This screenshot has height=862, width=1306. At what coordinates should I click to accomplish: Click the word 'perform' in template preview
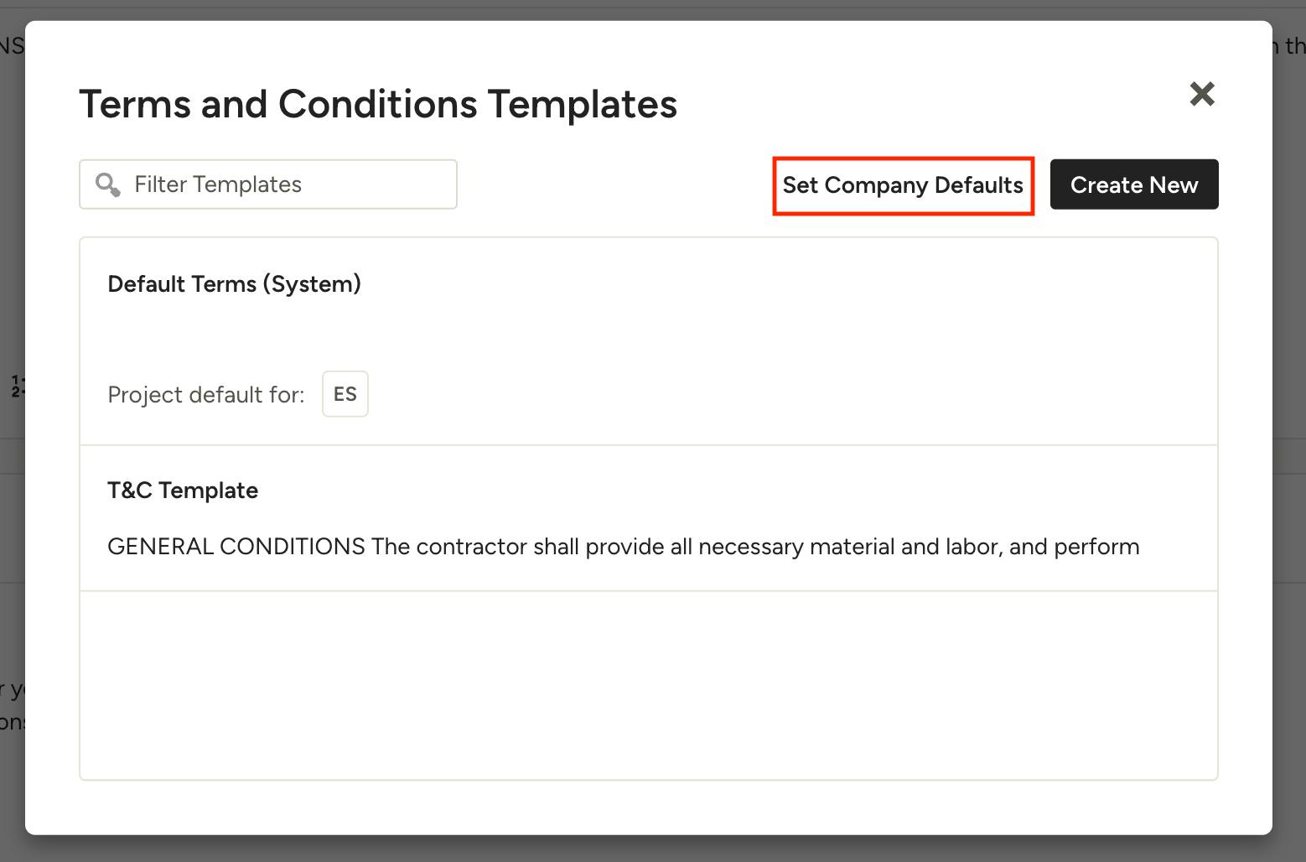click(x=1096, y=547)
